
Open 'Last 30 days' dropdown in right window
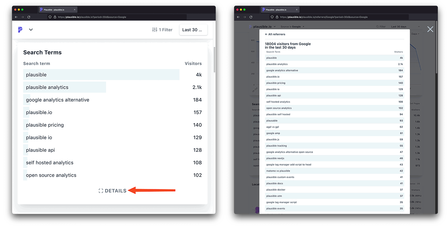click(x=405, y=27)
